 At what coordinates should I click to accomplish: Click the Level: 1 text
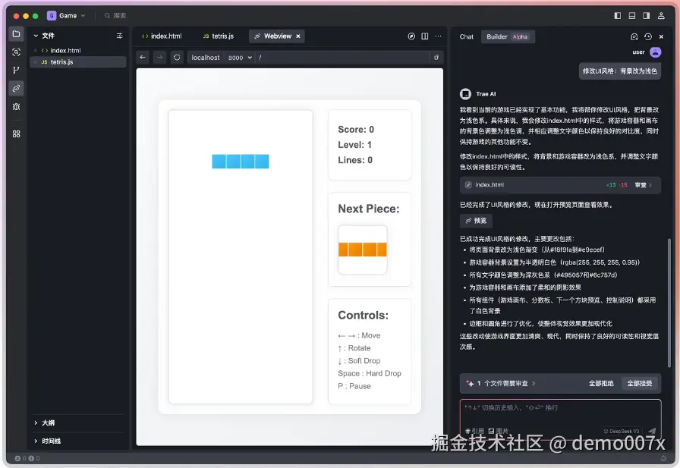tap(354, 145)
